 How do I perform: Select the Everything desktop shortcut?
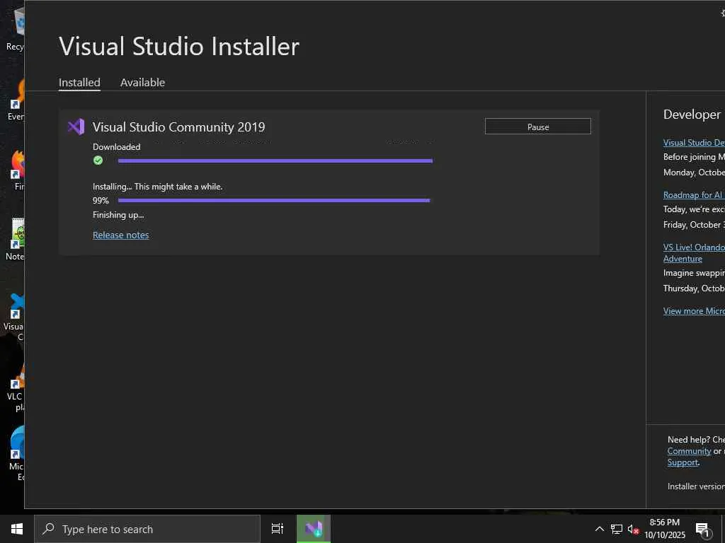coord(17,99)
